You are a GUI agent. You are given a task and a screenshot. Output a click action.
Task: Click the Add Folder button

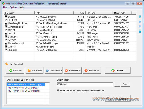click(35, 70)
